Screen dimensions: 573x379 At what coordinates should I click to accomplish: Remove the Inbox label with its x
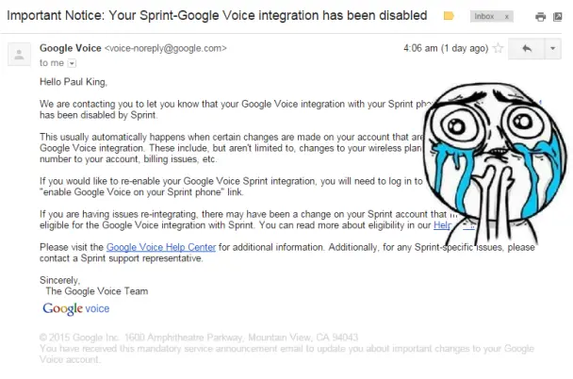click(506, 16)
